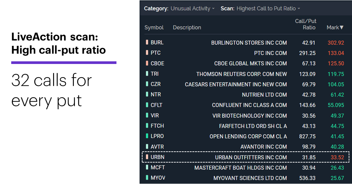Click MASTERCRAFT BOAT HLDGS INC COM description
This screenshot has height=184, width=352.
(x=240, y=168)
